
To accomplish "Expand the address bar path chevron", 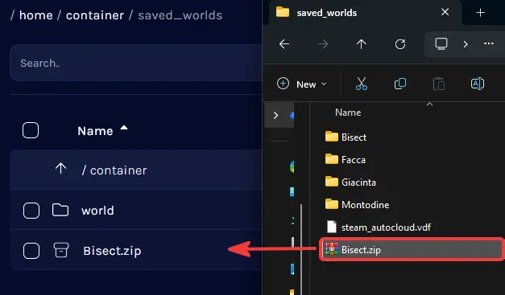I will (466, 44).
